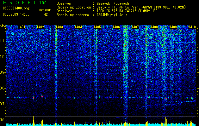Click the HROFFT title text
The height and width of the screenshot is (126, 199).
[20, 3]
